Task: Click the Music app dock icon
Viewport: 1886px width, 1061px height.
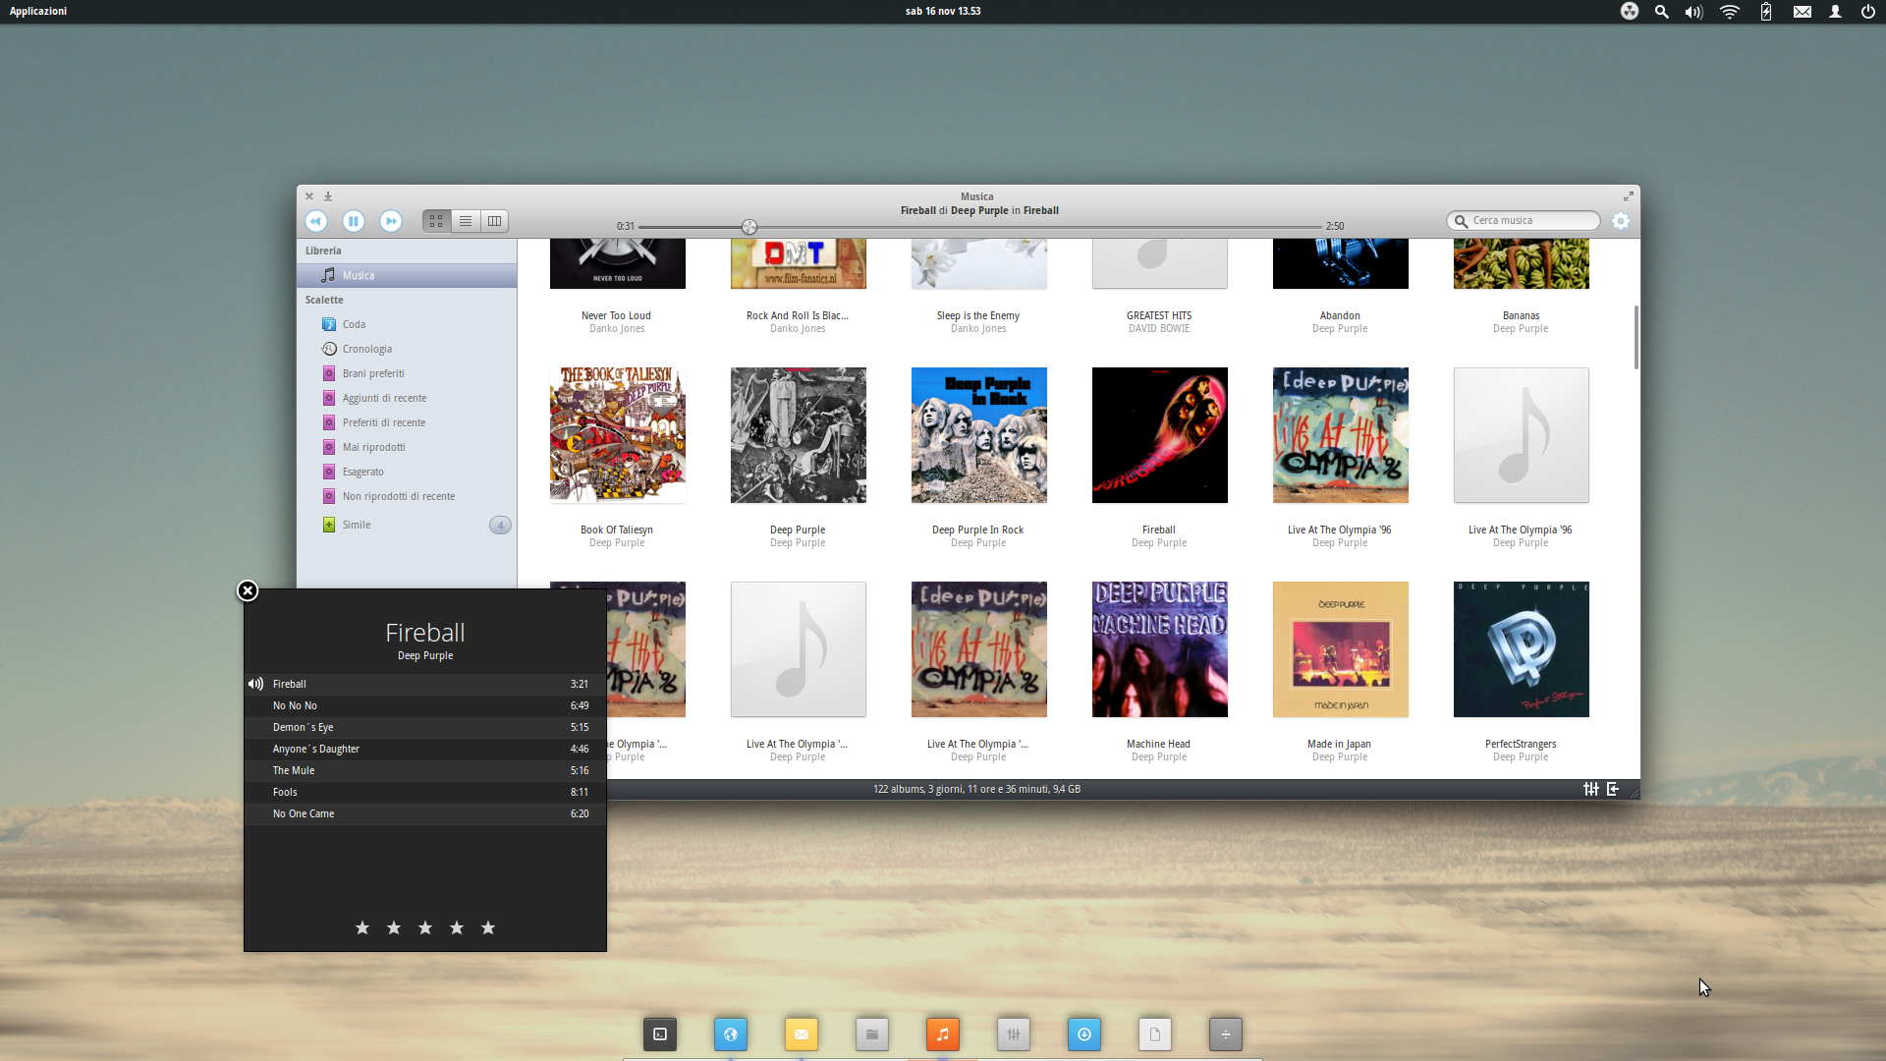Action: pos(943,1033)
